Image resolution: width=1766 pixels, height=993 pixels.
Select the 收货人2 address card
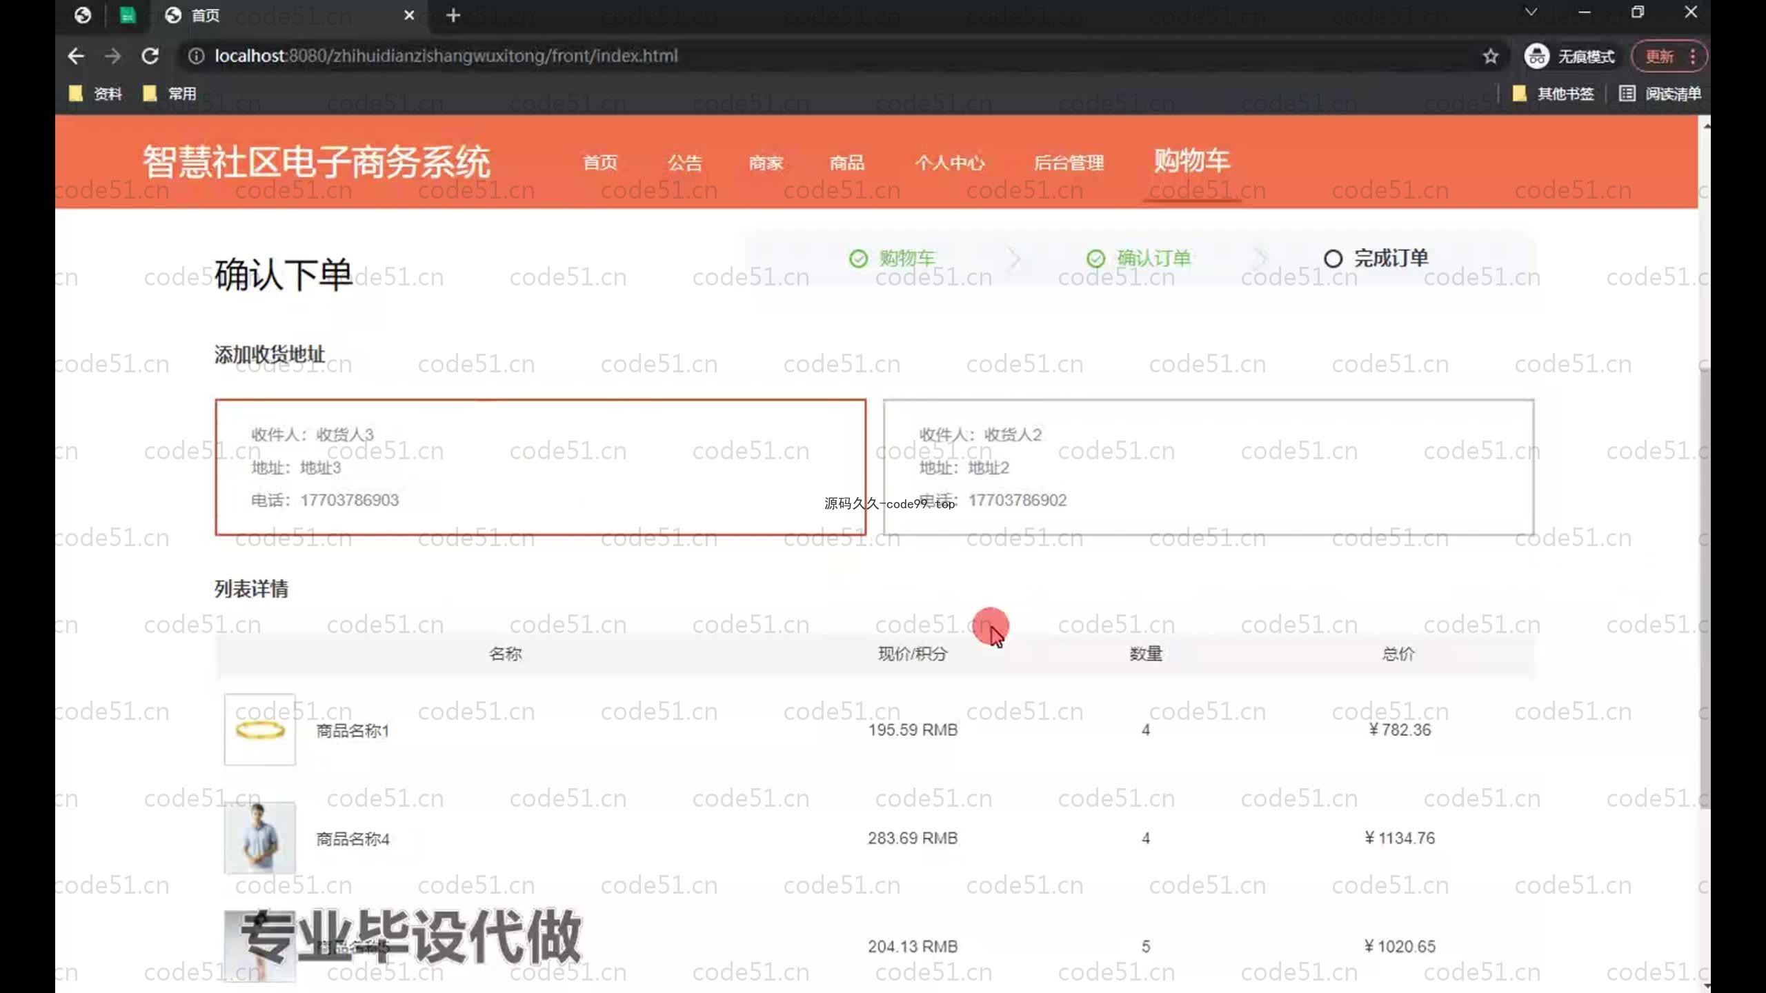[1208, 467]
